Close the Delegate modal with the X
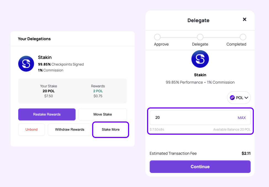Viewport: 269px width, 187px height. tap(244, 19)
